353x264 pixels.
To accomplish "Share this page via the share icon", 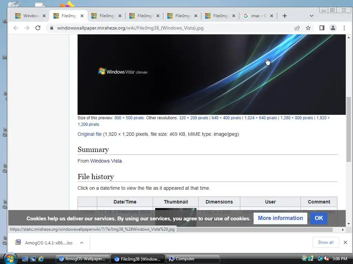I will [x=297, y=28].
